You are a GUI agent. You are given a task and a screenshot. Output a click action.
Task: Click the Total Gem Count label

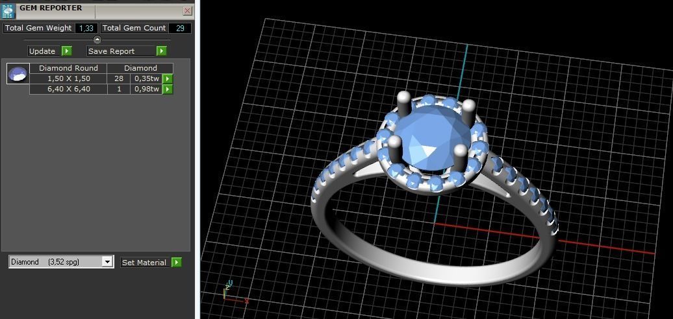(134, 29)
